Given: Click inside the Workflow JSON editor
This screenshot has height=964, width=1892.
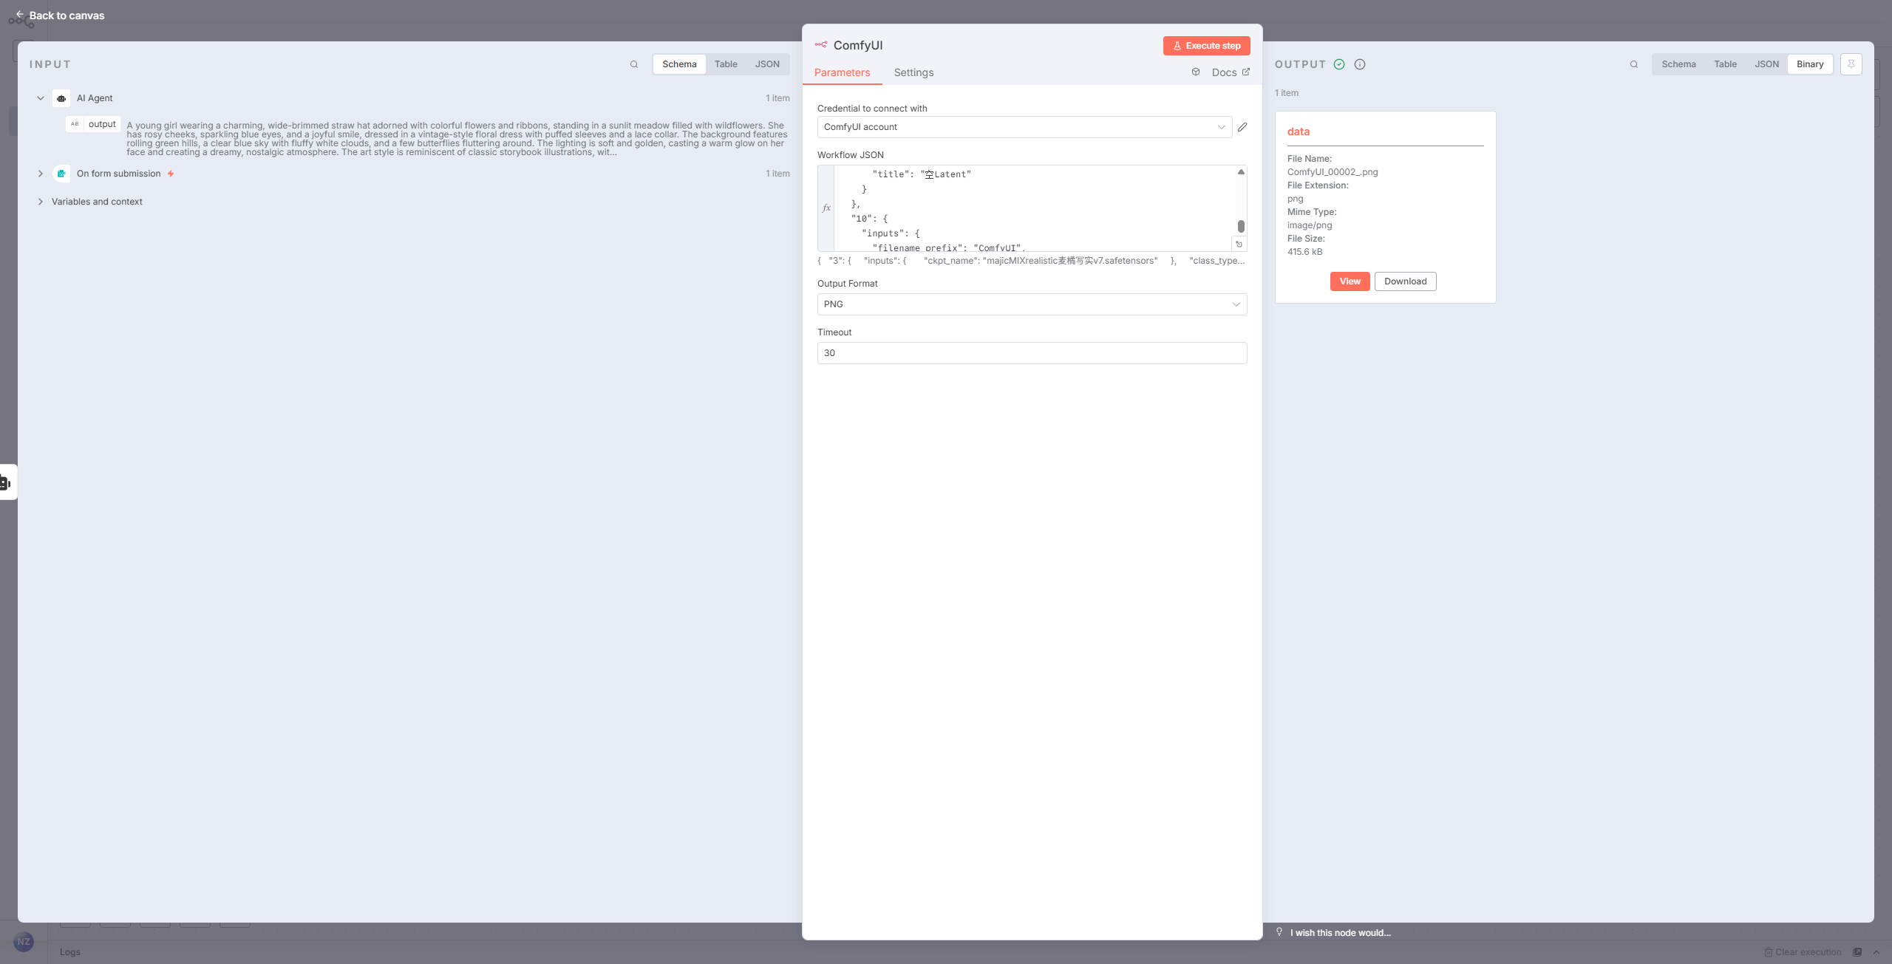Looking at the screenshot, I should point(1035,208).
